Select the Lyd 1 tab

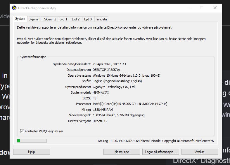tap(63, 19)
